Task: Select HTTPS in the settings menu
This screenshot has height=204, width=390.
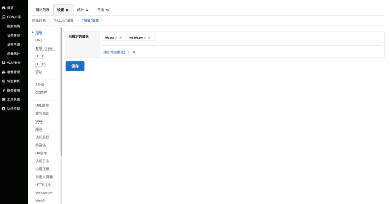Action: [41, 64]
